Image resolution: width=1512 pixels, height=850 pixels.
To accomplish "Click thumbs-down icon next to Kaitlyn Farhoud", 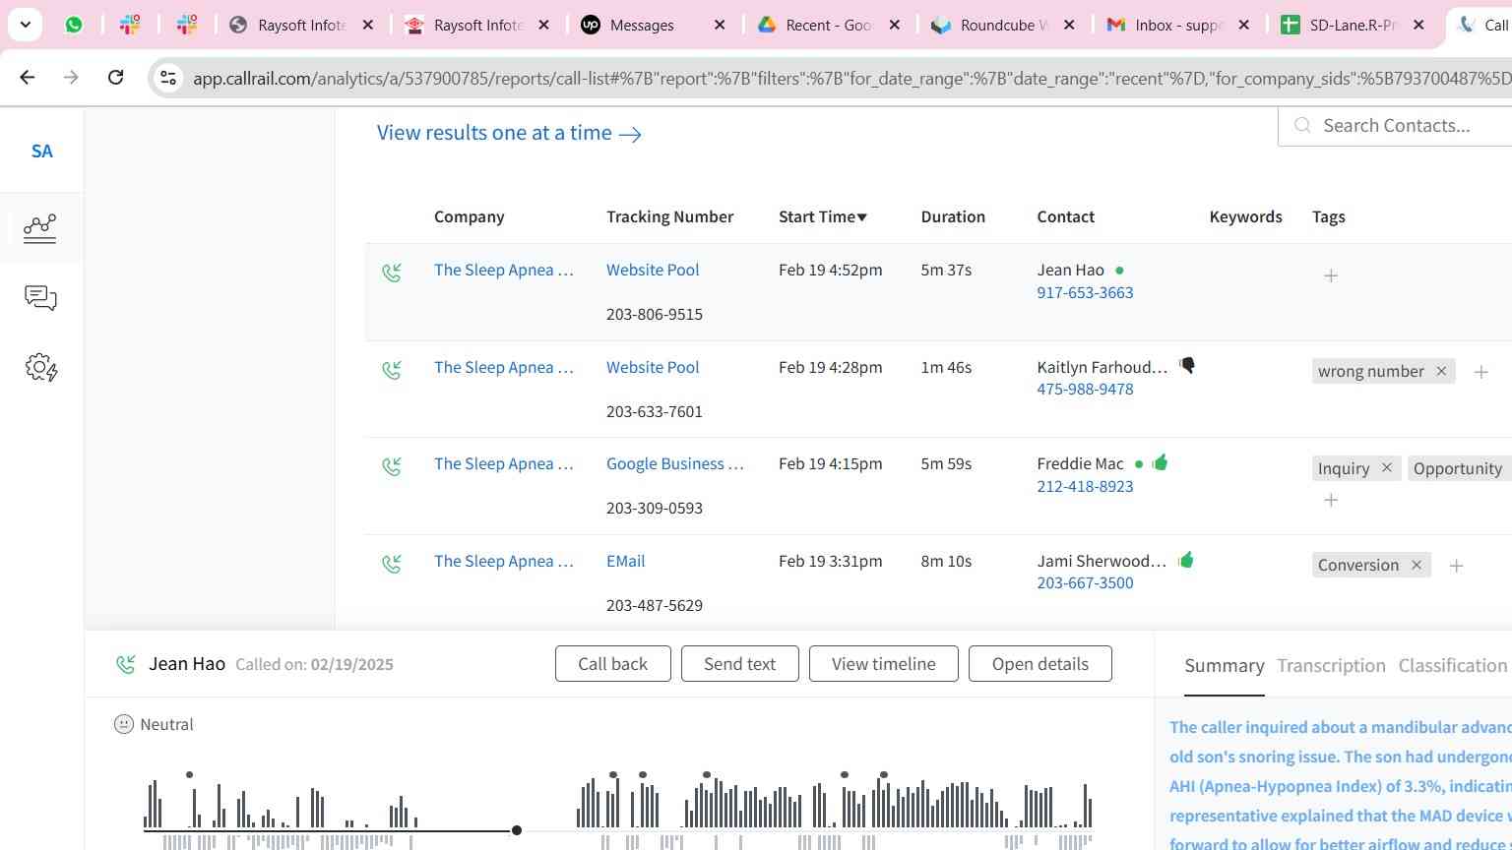I will 1187,366.
